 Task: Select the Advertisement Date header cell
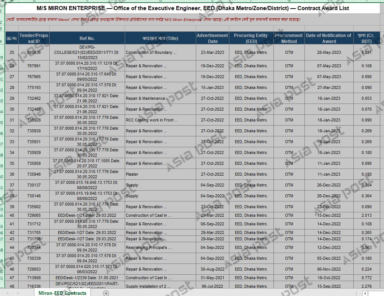[212, 38]
